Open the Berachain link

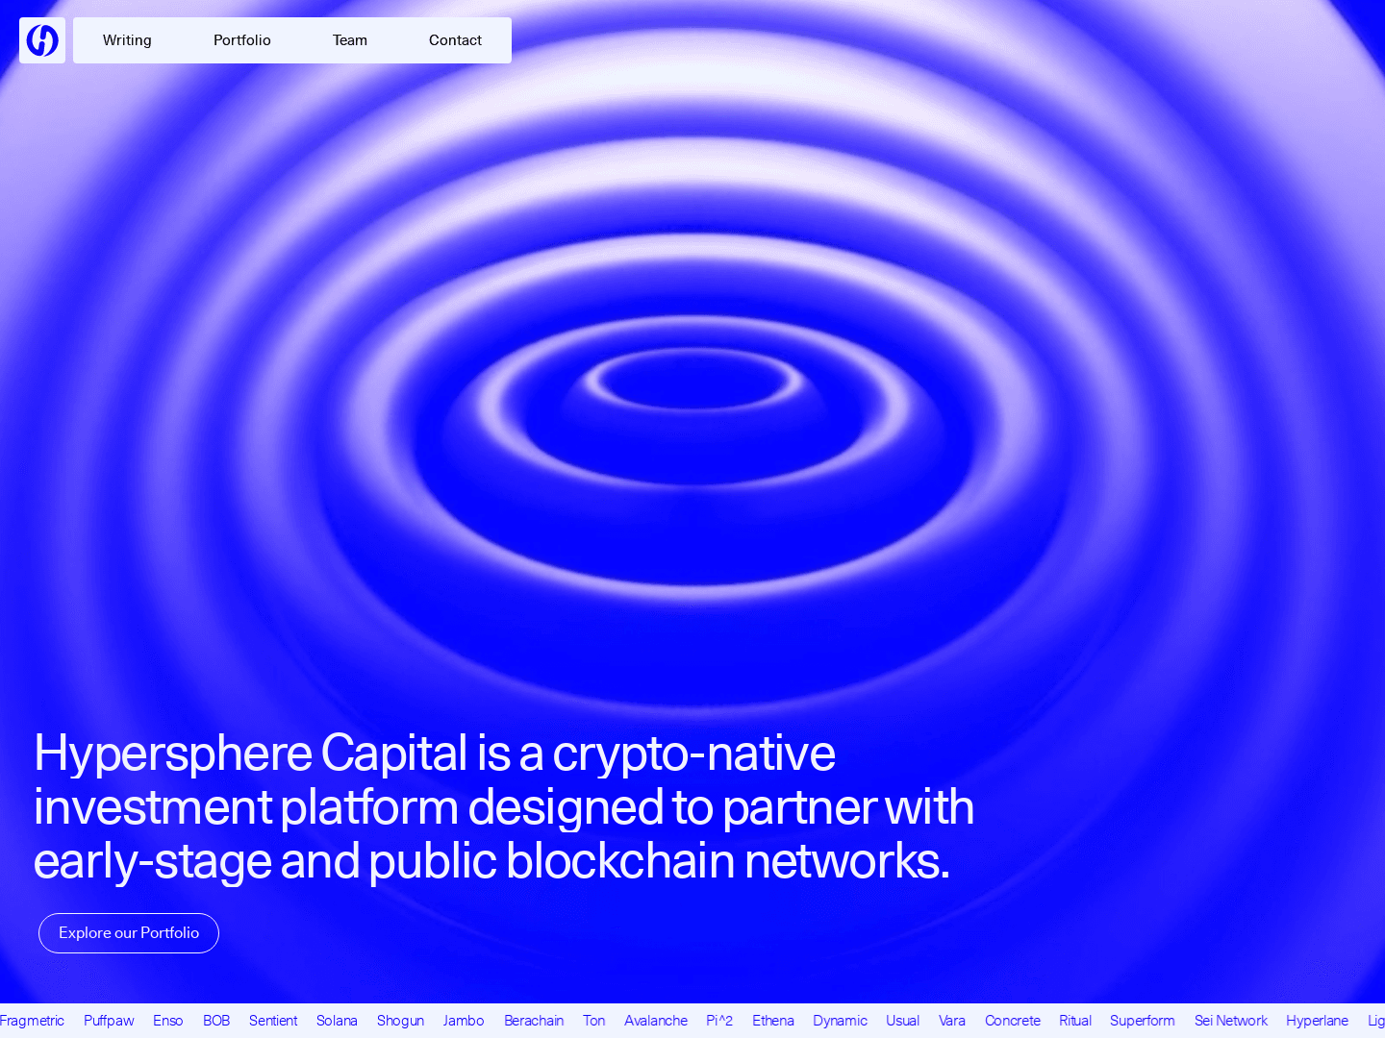coord(534,1021)
